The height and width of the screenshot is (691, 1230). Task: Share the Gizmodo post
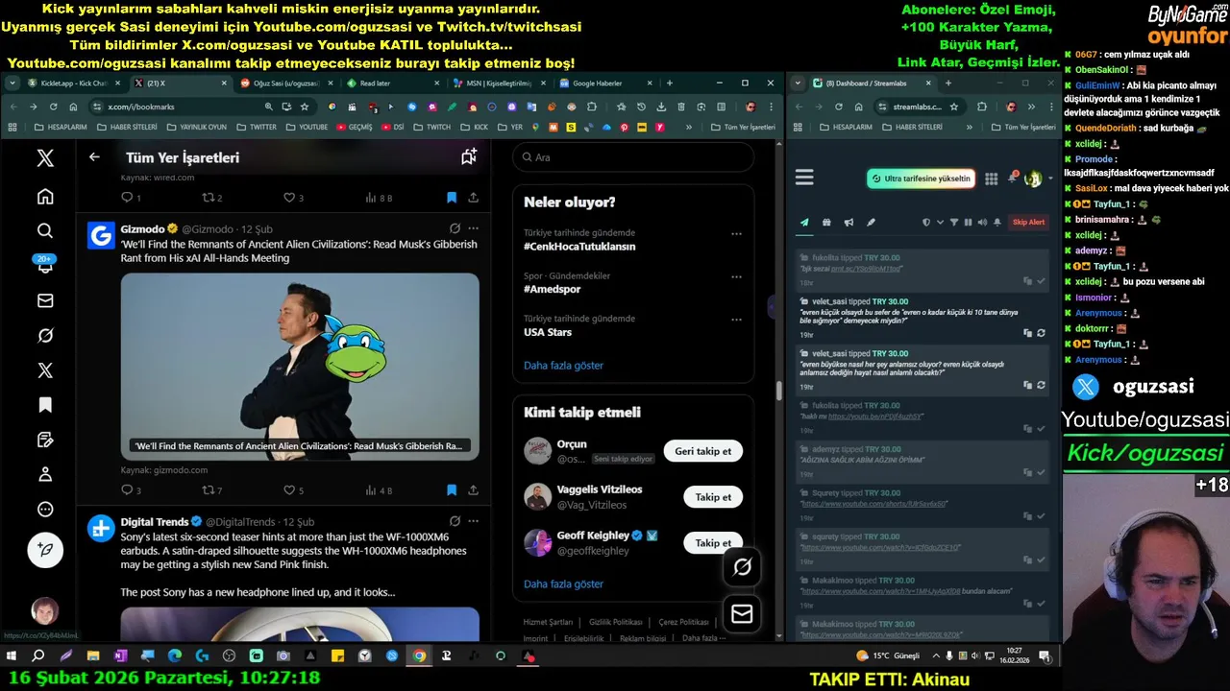tap(473, 490)
